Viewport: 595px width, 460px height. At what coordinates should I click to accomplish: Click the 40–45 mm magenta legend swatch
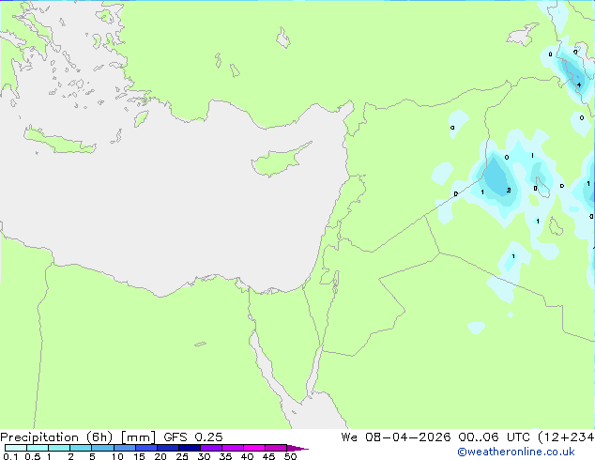[254, 448]
